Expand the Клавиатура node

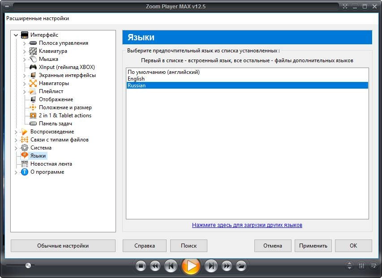tap(24, 51)
